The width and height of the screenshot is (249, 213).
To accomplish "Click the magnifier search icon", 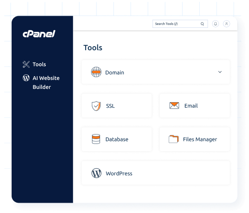I will point(202,24).
